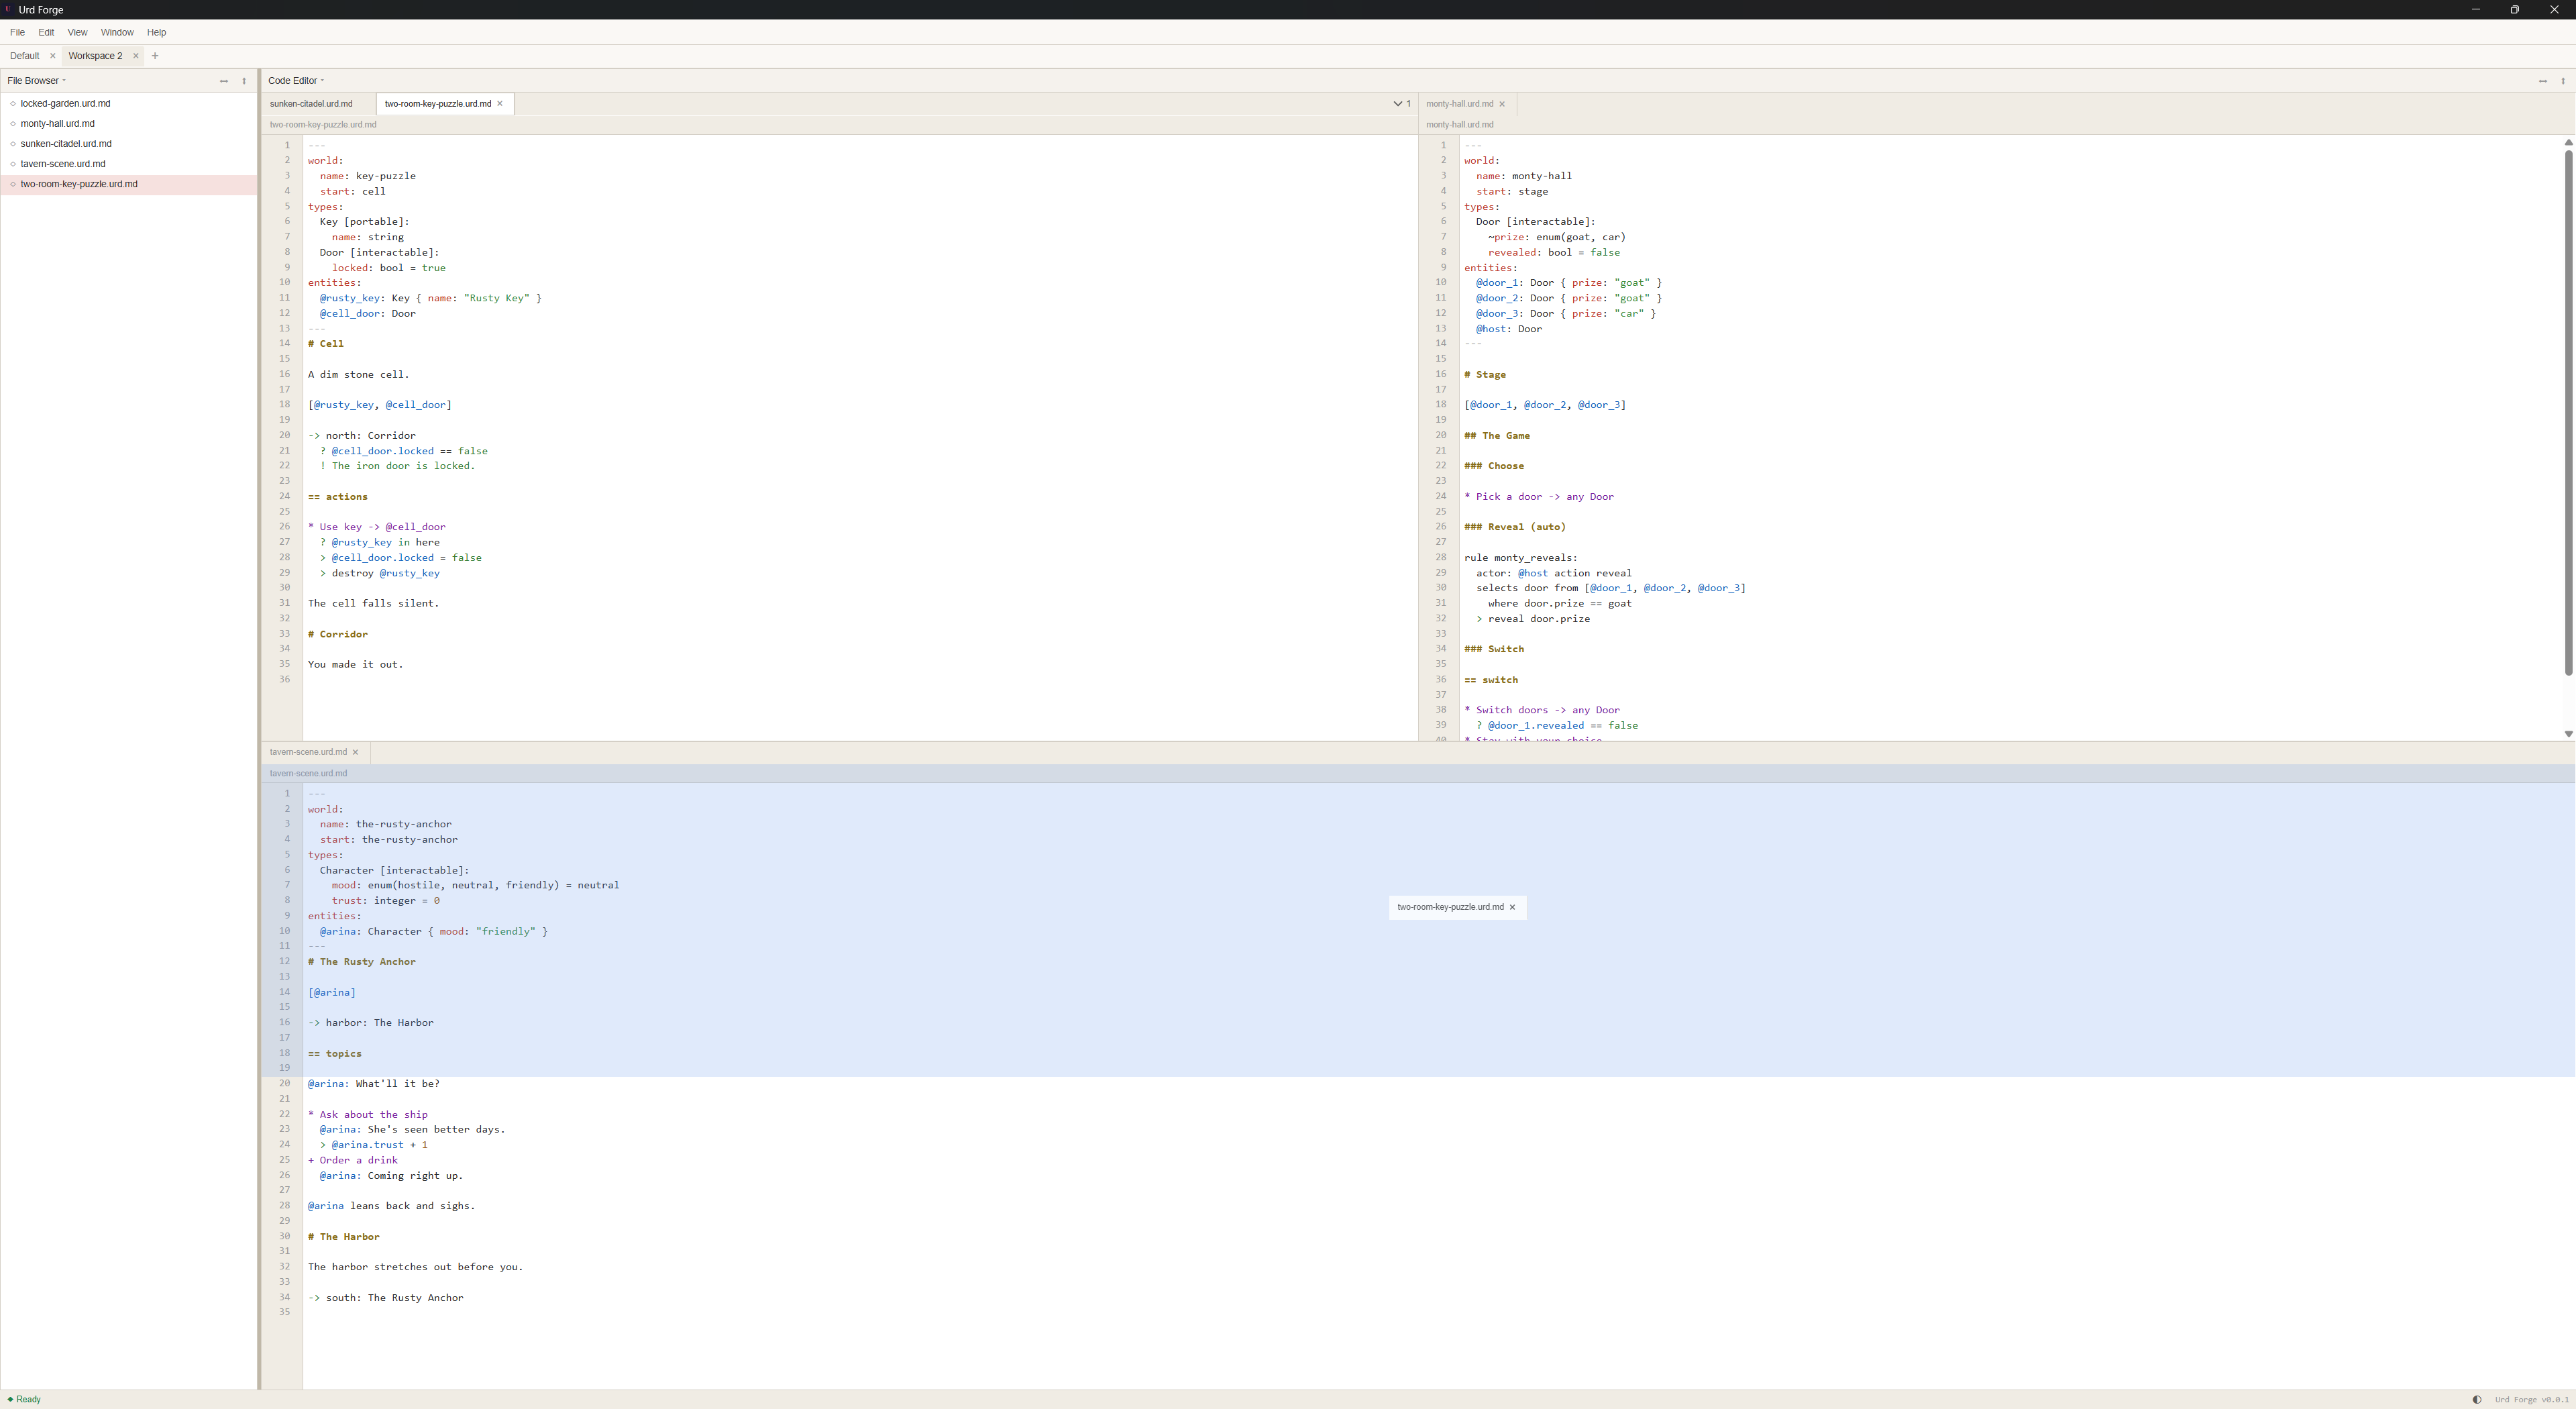Close the two-room-key-puzzle.urd.md tab in top editor

(500, 104)
